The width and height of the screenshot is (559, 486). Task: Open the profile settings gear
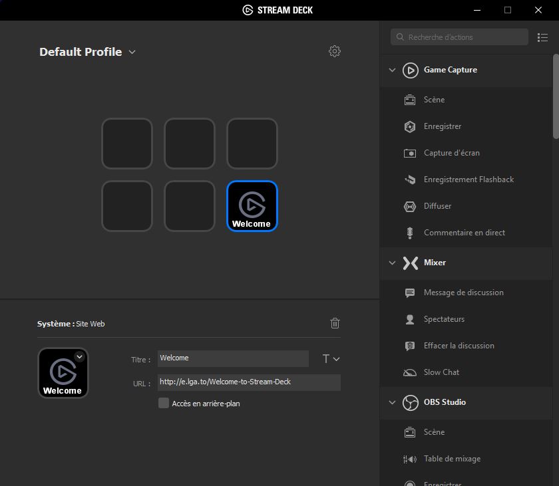(x=334, y=51)
